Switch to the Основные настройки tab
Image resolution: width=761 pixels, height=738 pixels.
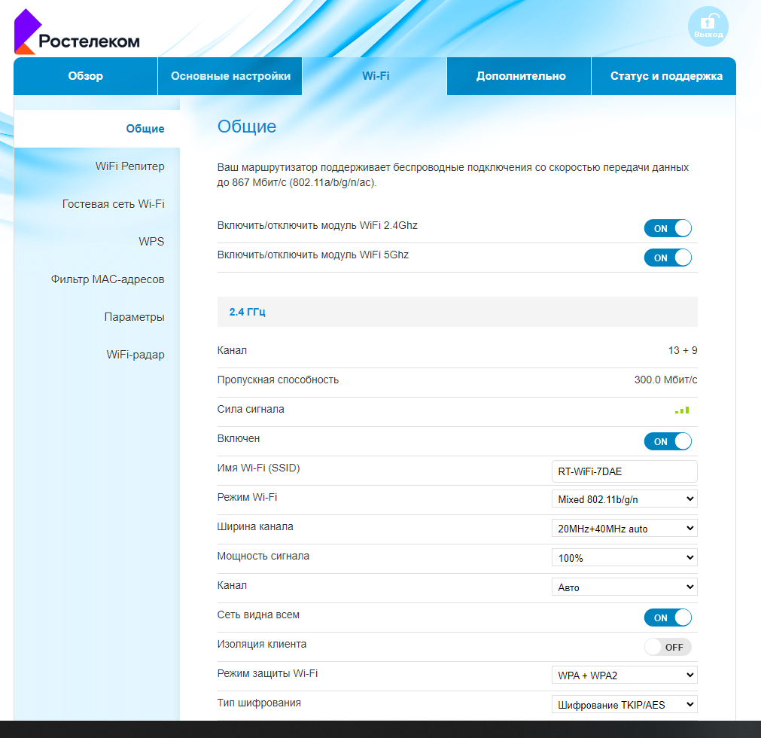click(x=230, y=76)
